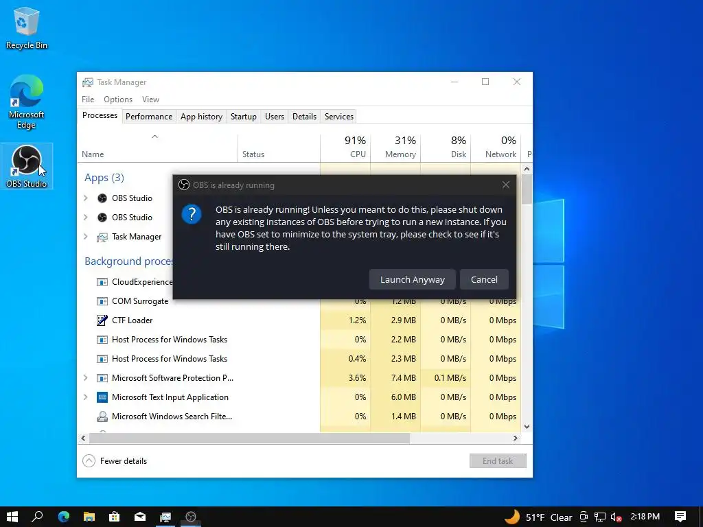Screen dimensions: 703x527
Task: Click the CTF Loader process icon
Action: (102, 320)
